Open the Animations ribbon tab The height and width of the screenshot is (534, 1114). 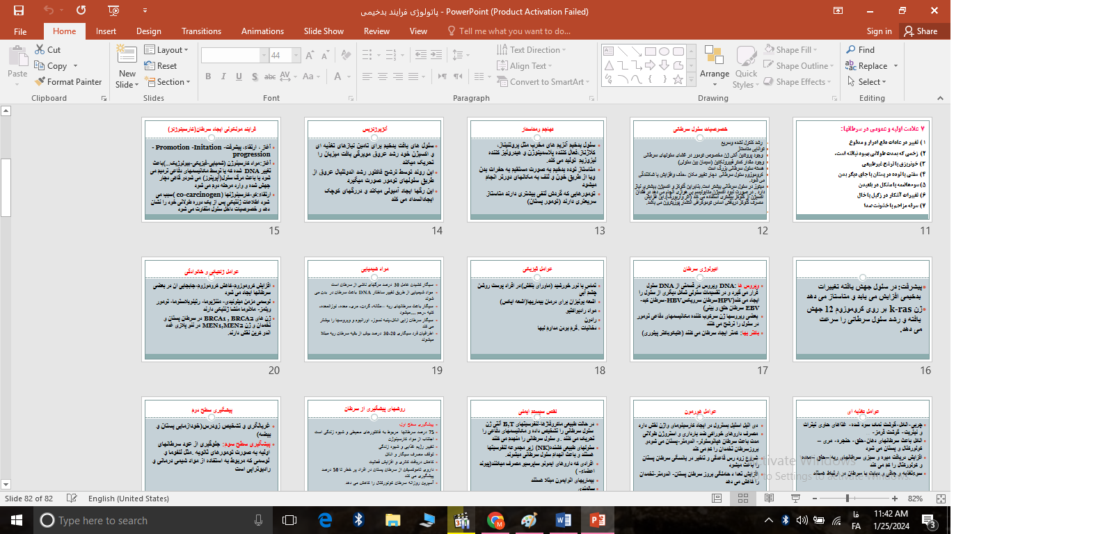click(x=262, y=31)
